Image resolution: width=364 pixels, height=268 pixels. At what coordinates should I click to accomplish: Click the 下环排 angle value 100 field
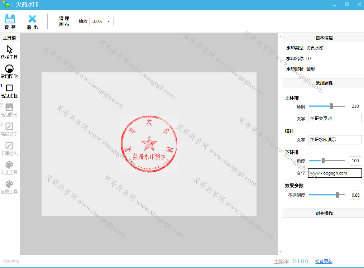tap(355, 161)
